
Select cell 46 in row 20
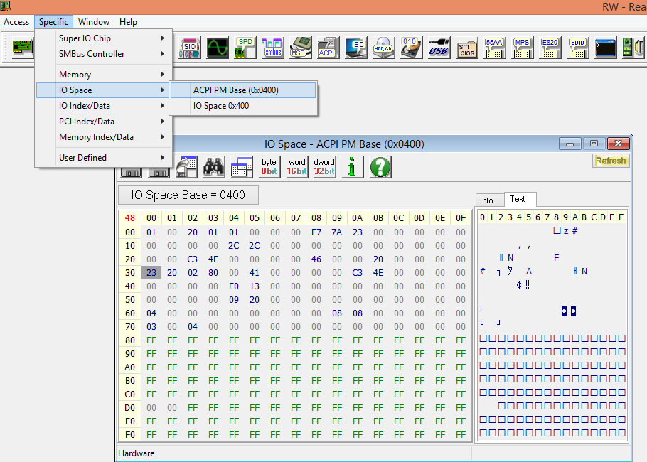(316, 259)
